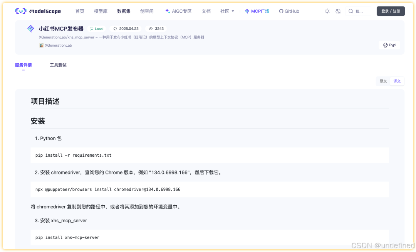Image resolution: width=416 pixels, height=252 pixels.
Task: Click the 项目描述 heading
Action: (45, 101)
